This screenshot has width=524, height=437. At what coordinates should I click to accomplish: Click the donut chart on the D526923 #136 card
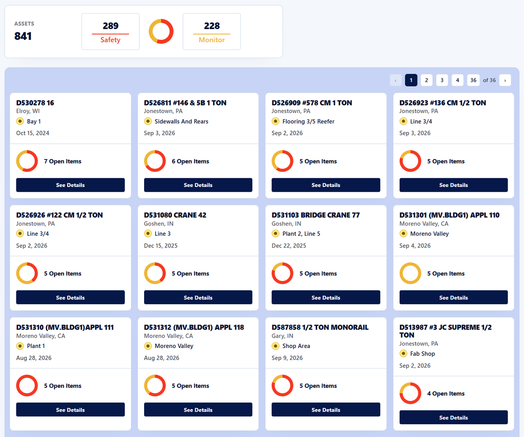point(410,161)
